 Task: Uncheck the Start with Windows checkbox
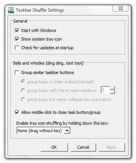tap(17, 30)
